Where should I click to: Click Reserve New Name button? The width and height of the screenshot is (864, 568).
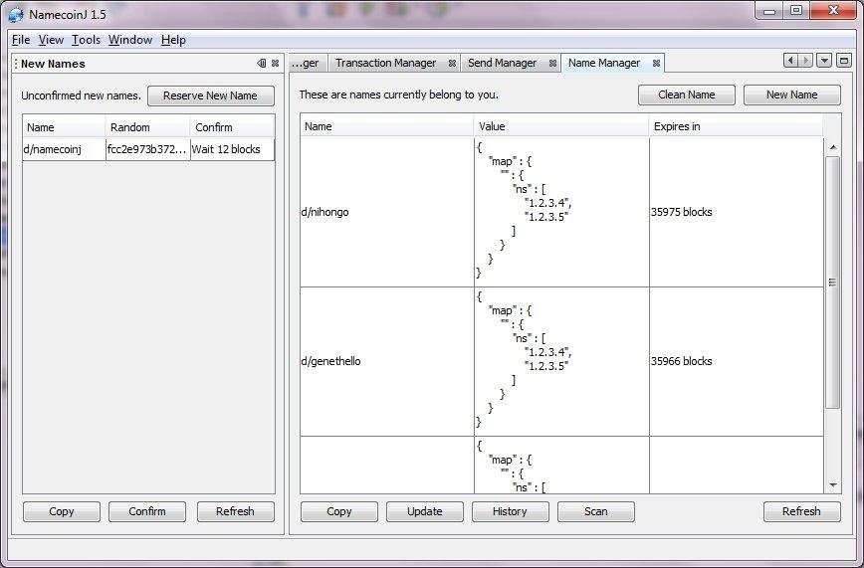click(210, 95)
